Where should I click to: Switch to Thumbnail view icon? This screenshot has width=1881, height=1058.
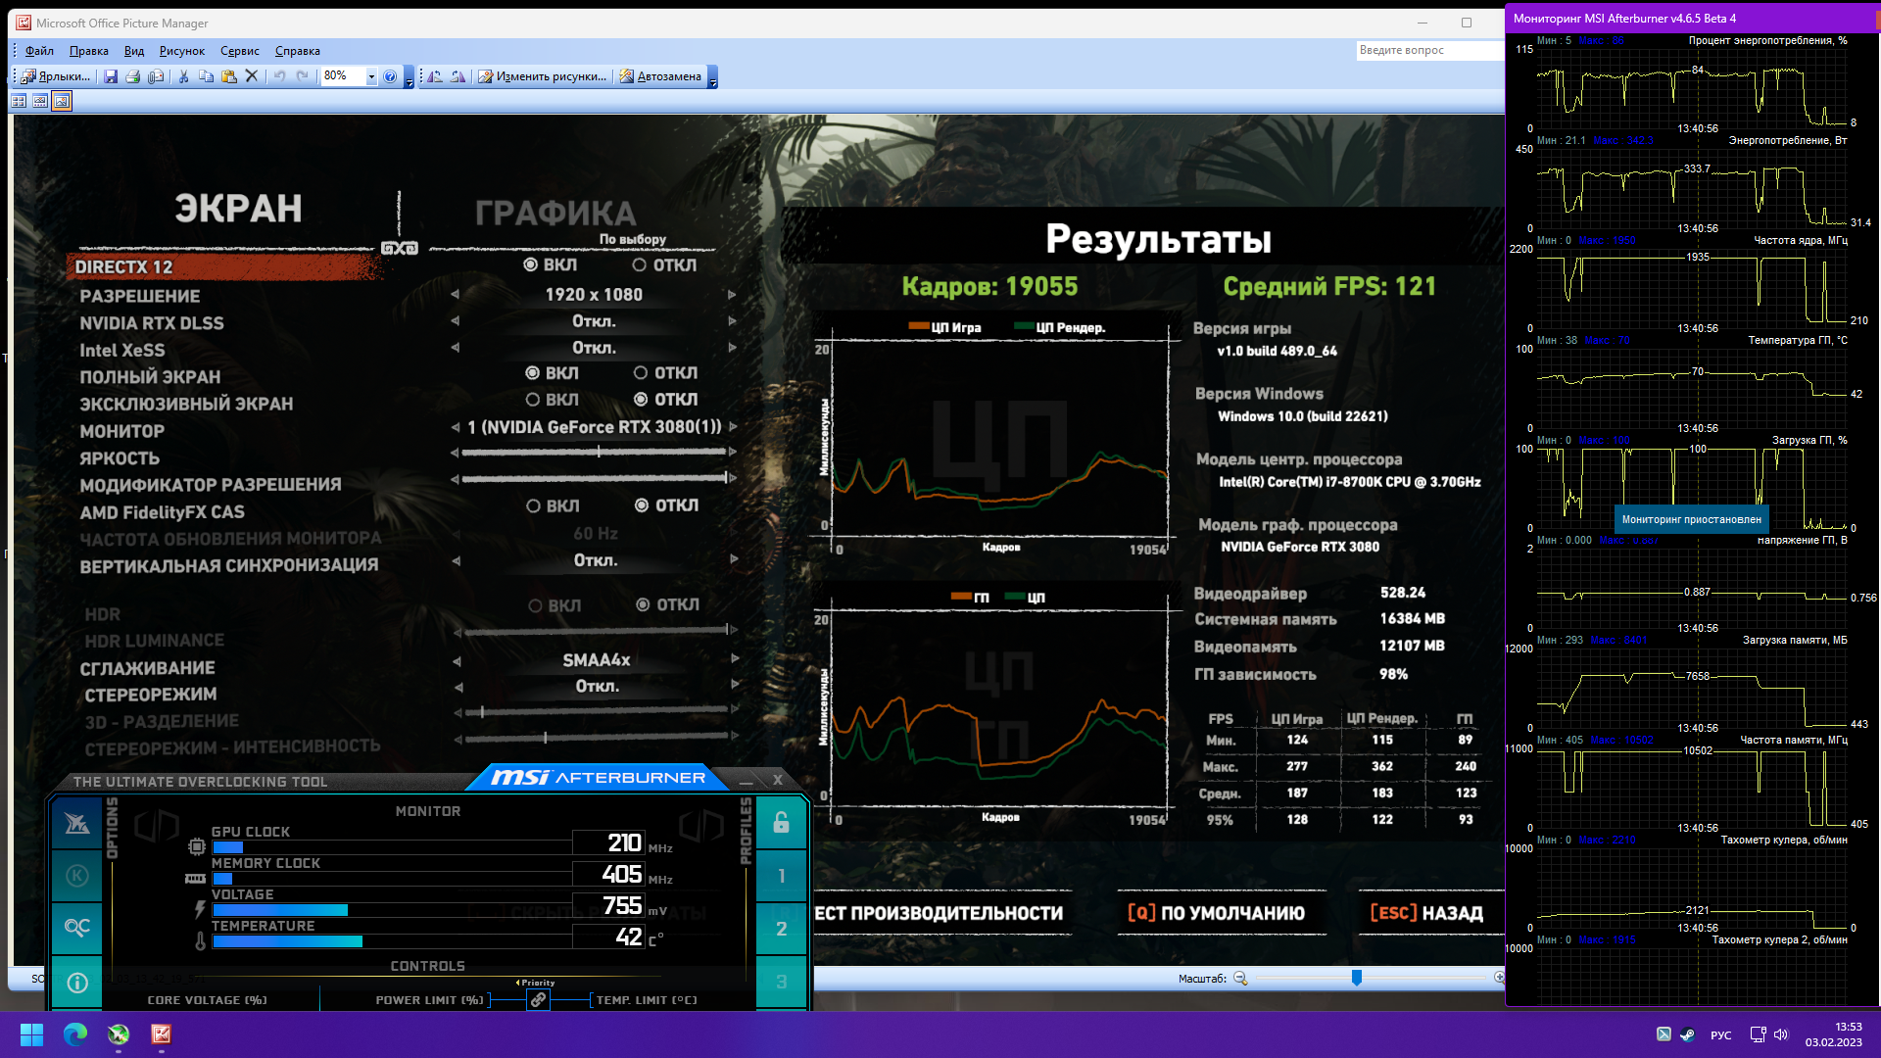[x=19, y=101]
